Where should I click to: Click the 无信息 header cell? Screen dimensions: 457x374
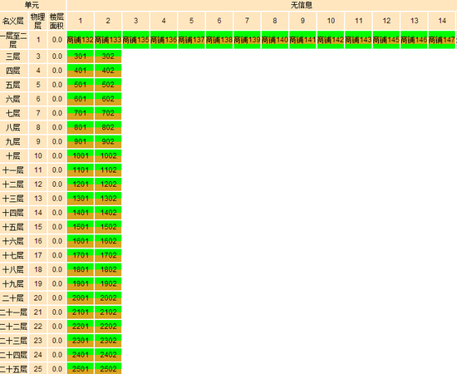click(x=302, y=5)
